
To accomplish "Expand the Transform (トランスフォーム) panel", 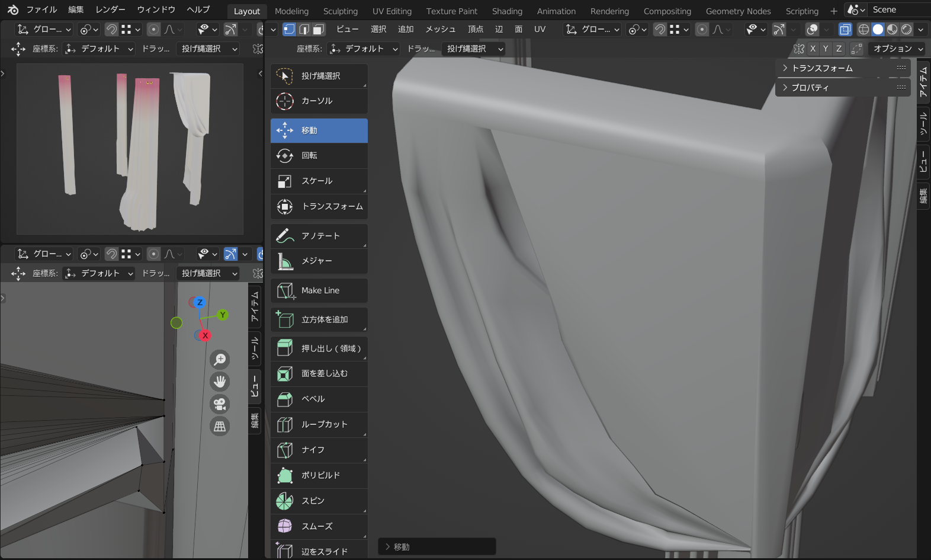I will pyautogui.click(x=822, y=68).
